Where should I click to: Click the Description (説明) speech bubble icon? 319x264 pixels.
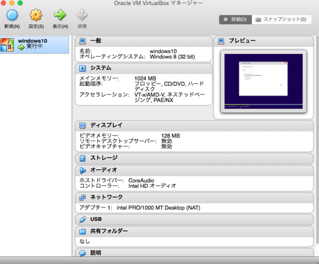click(82, 253)
